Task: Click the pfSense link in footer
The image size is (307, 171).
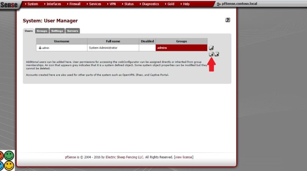Action: 70,157
